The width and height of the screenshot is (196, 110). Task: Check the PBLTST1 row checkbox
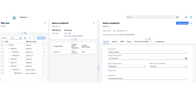[3, 49]
